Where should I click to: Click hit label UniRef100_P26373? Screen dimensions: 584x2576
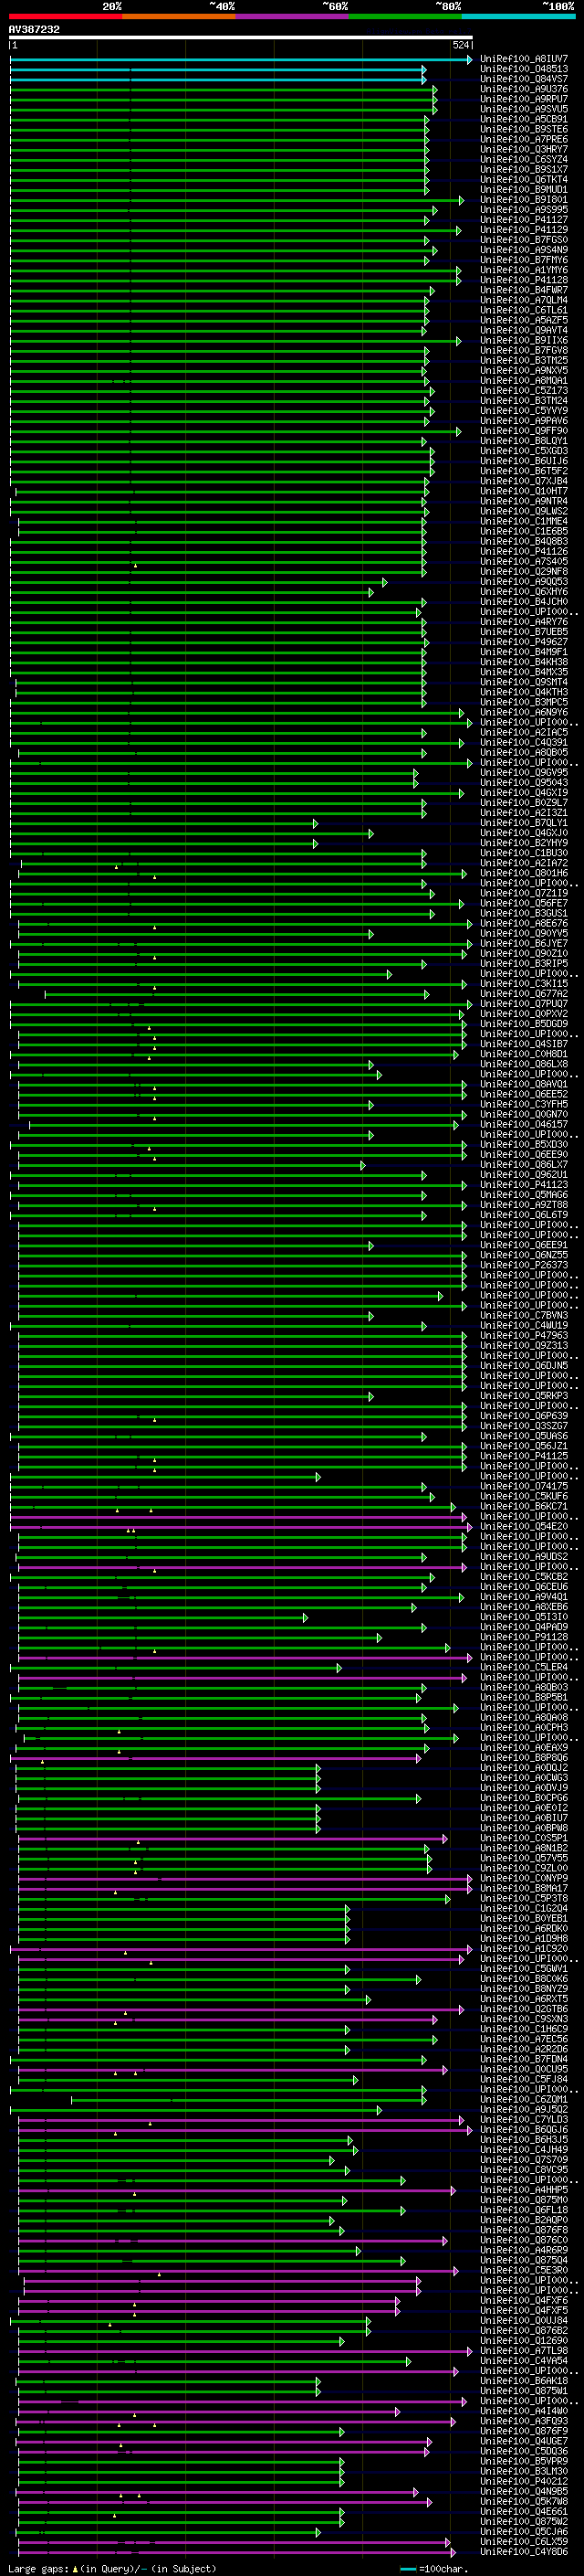[524, 1264]
